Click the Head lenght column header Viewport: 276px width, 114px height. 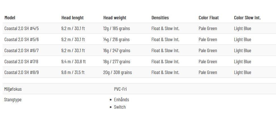point(73,18)
